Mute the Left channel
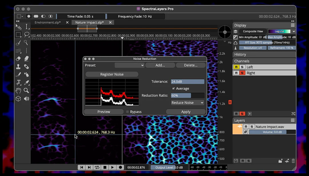Screen dimensions: 309x176 [x=236, y=67]
